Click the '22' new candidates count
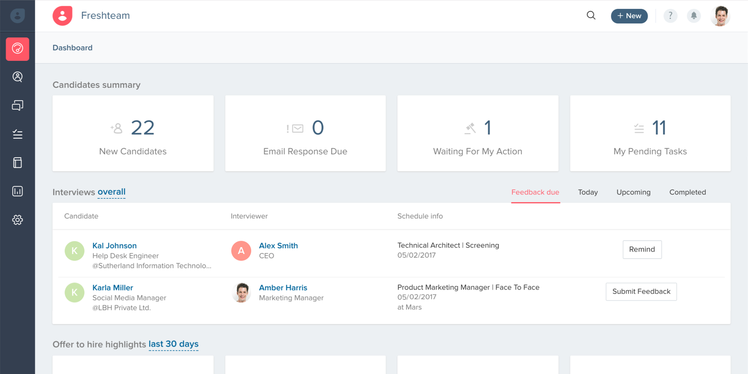The height and width of the screenshot is (374, 748). tap(143, 128)
